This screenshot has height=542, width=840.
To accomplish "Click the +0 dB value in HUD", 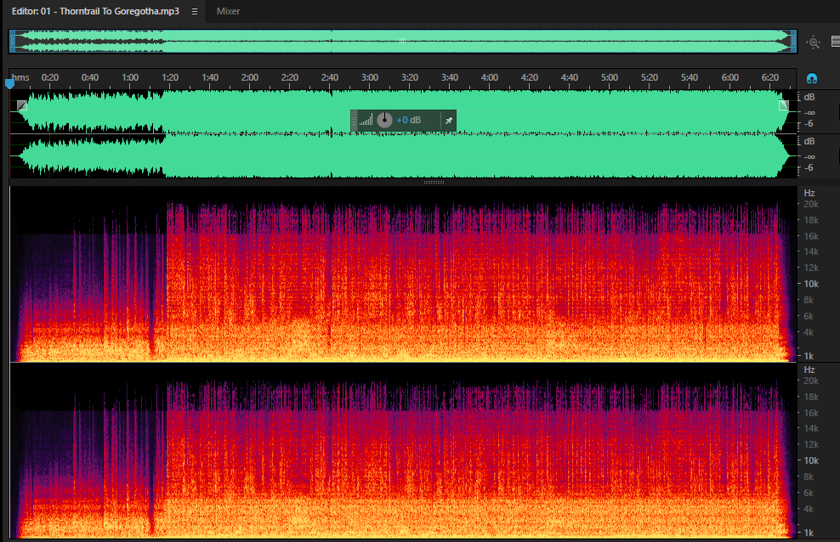I will click(x=409, y=121).
